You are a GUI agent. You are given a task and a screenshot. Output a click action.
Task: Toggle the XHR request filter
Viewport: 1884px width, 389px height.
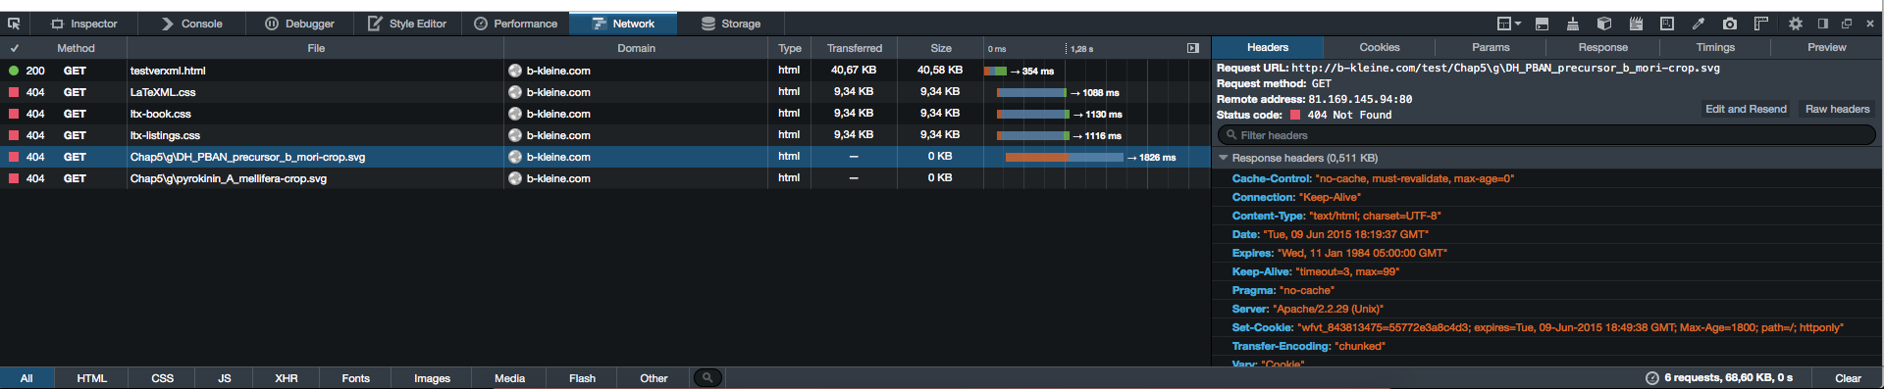click(x=287, y=378)
